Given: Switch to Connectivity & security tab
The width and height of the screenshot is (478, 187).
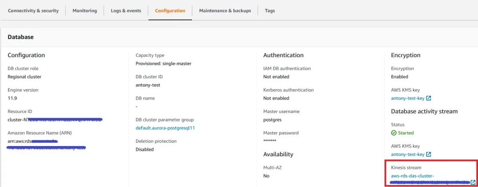Looking at the screenshot, I should pos(33,11).
